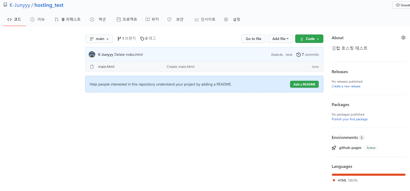410x191 pixels.
Task: Click the rocket icon beside github-pages
Action: pos(334,148)
